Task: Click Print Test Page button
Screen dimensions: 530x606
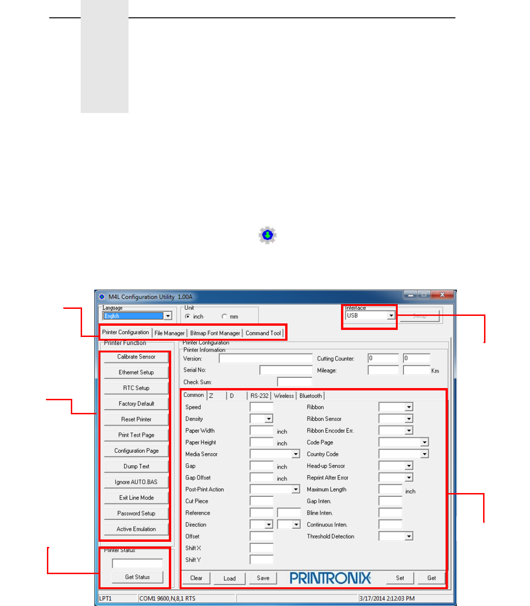Action: (x=136, y=435)
